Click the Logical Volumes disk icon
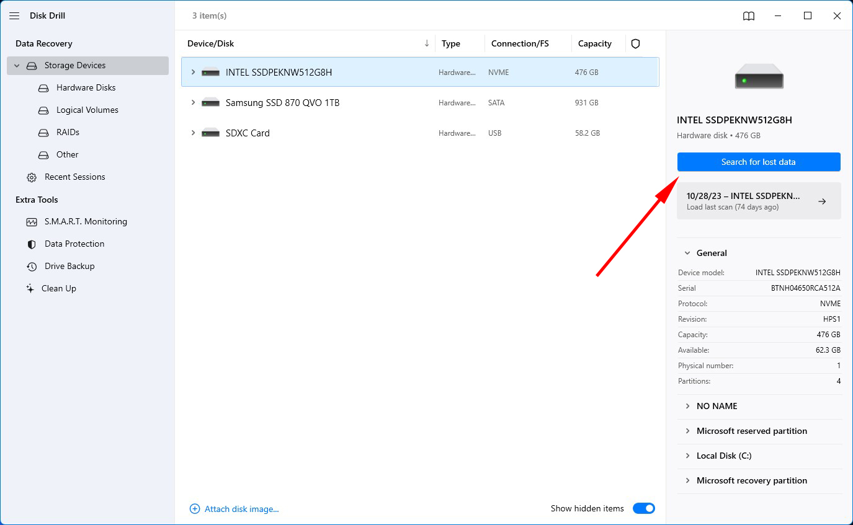853x525 pixels. pos(43,110)
